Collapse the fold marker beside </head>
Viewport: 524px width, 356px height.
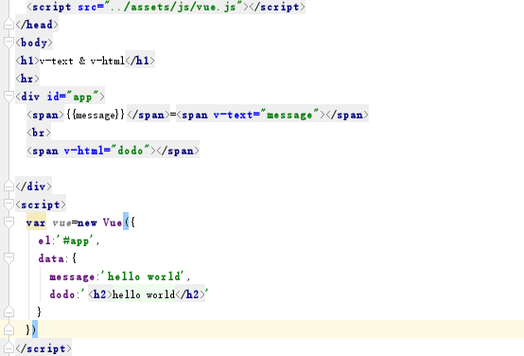tap(9, 25)
